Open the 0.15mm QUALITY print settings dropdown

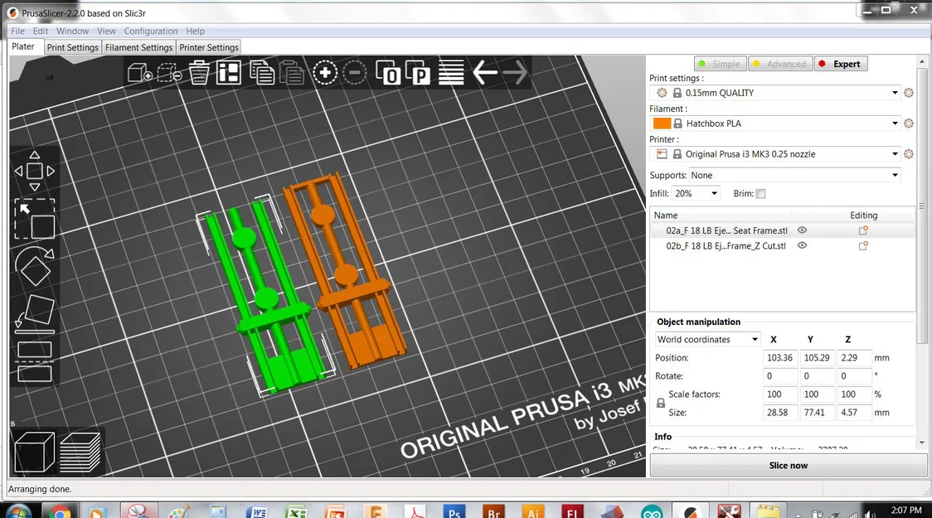[x=776, y=93]
